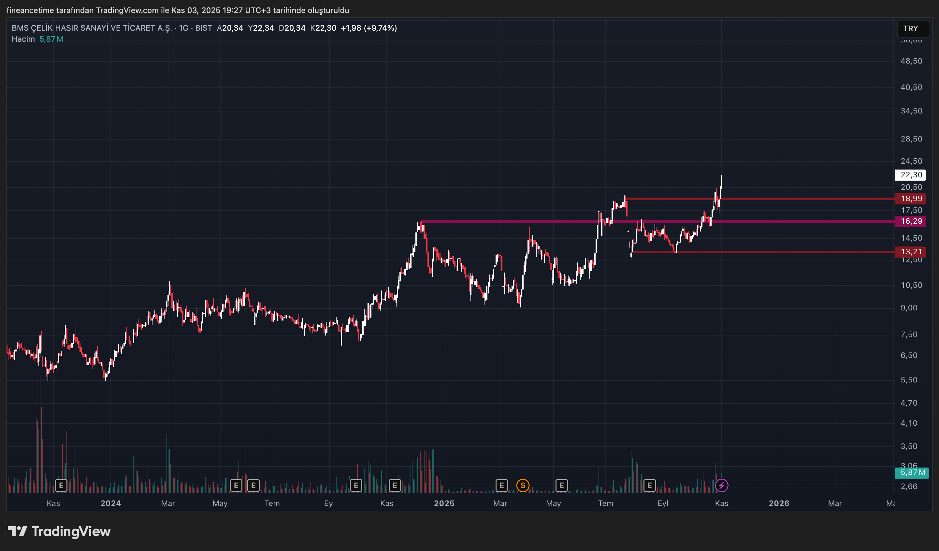The height and width of the screenshot is (551, 939).
Task: Click the 2025 label on the time axis
Action: pyautogui.click(x=444, y=503)
